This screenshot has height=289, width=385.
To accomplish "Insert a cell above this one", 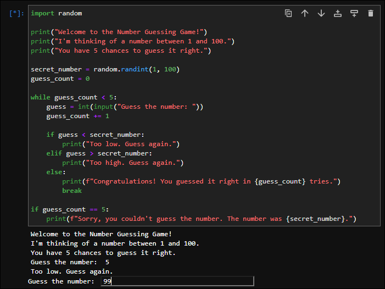I will [x=338, y=13].
